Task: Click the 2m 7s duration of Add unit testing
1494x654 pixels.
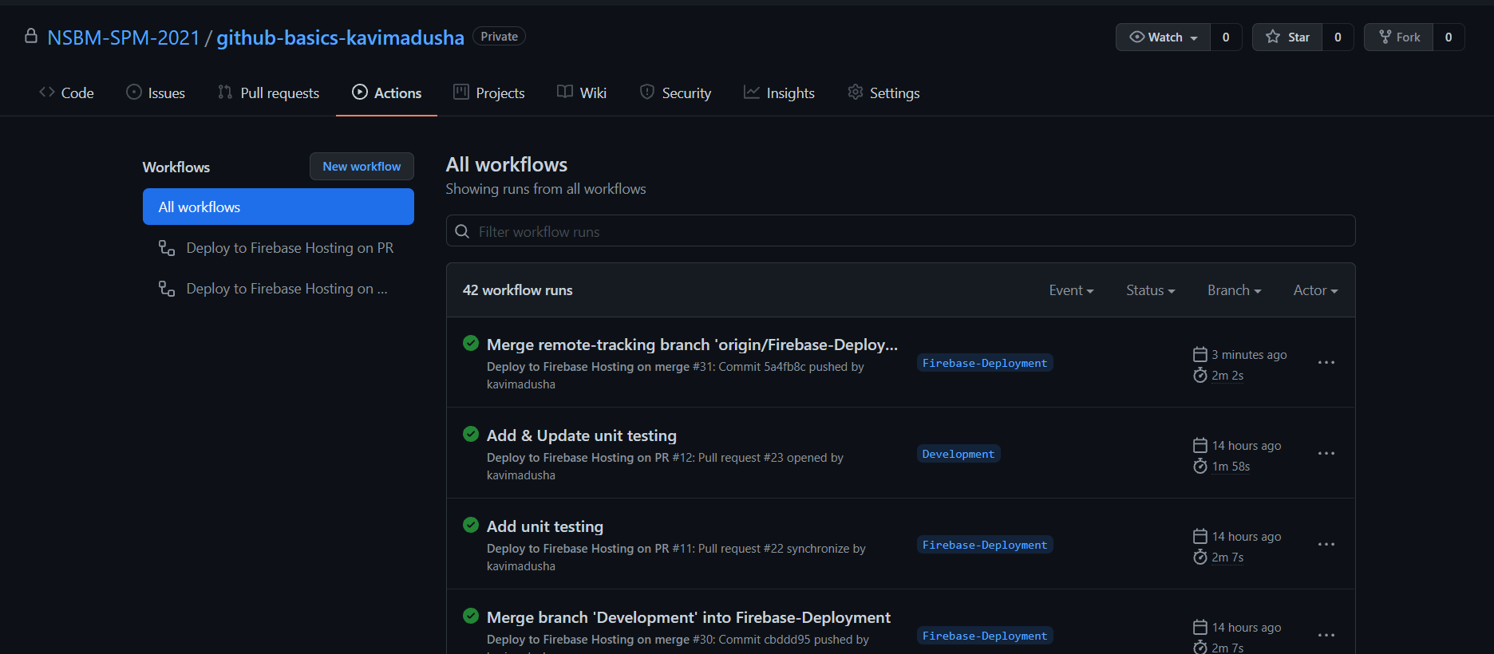Action: [x=1227, y=557]
